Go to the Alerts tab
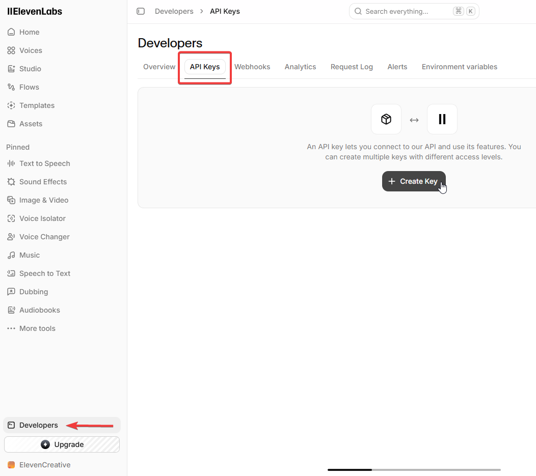 (397, 67)
